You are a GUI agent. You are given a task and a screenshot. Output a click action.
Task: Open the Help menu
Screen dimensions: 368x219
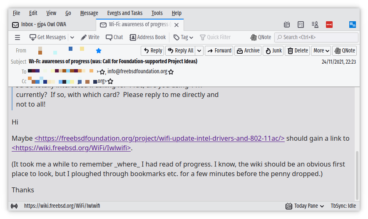[x=177, y=13]
